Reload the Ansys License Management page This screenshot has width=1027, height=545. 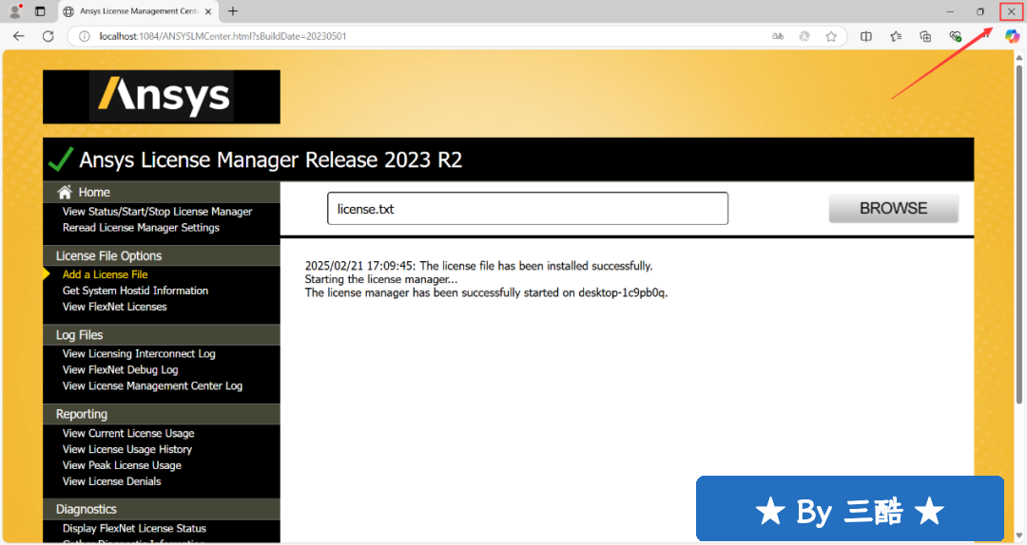pyautogui.click(x=48, y=37)
